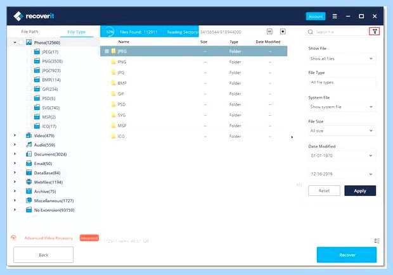
Task: Click the Video category icon
Action: click(29, 135)
